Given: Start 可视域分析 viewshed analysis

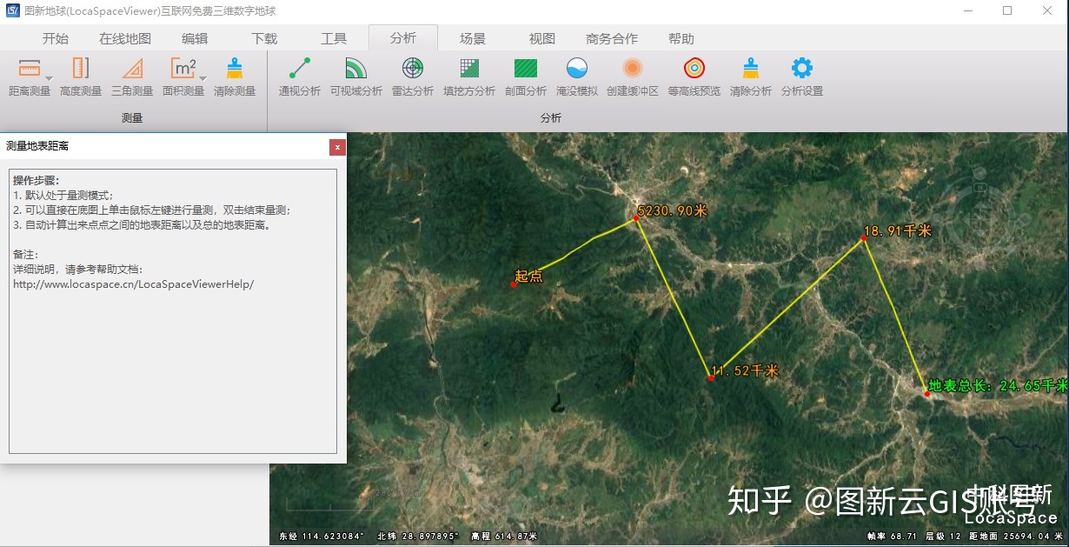Looking at the screenshot, I should click(x=356, y=77).
